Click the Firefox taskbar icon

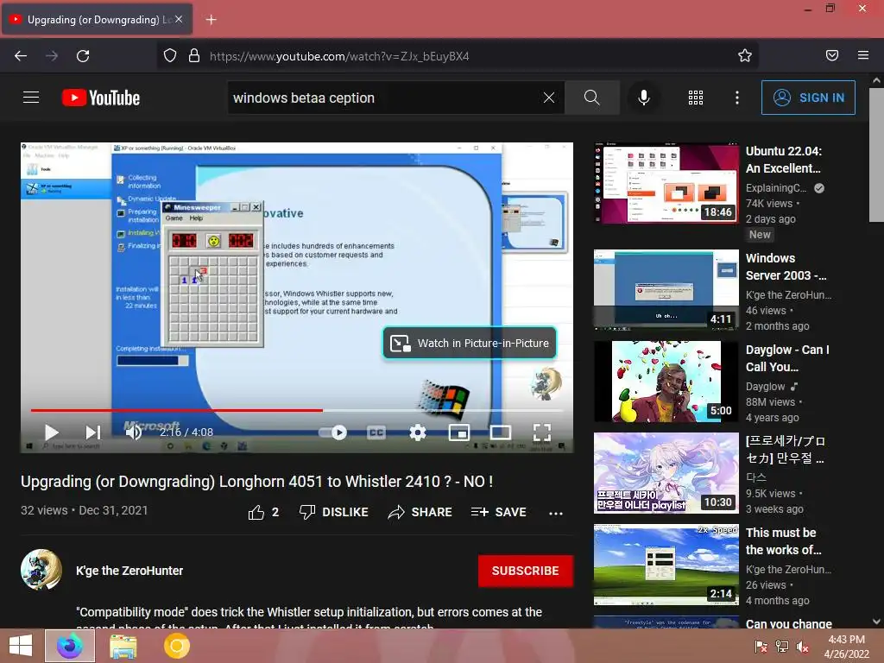tap(69, 646)
